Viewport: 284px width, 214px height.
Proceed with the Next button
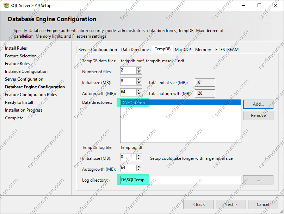230,204
